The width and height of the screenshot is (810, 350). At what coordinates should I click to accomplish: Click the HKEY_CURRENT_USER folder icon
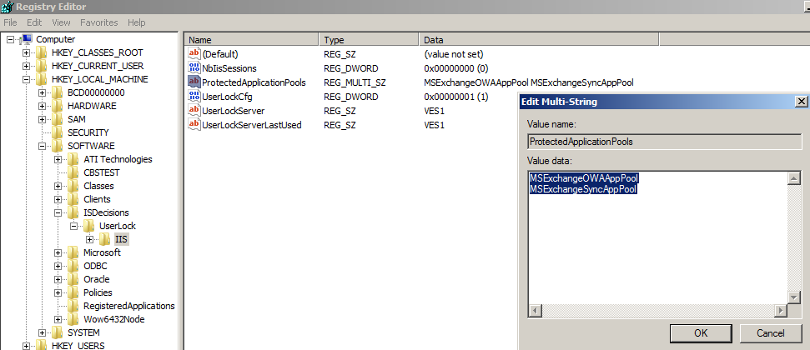tap(42, 66)
